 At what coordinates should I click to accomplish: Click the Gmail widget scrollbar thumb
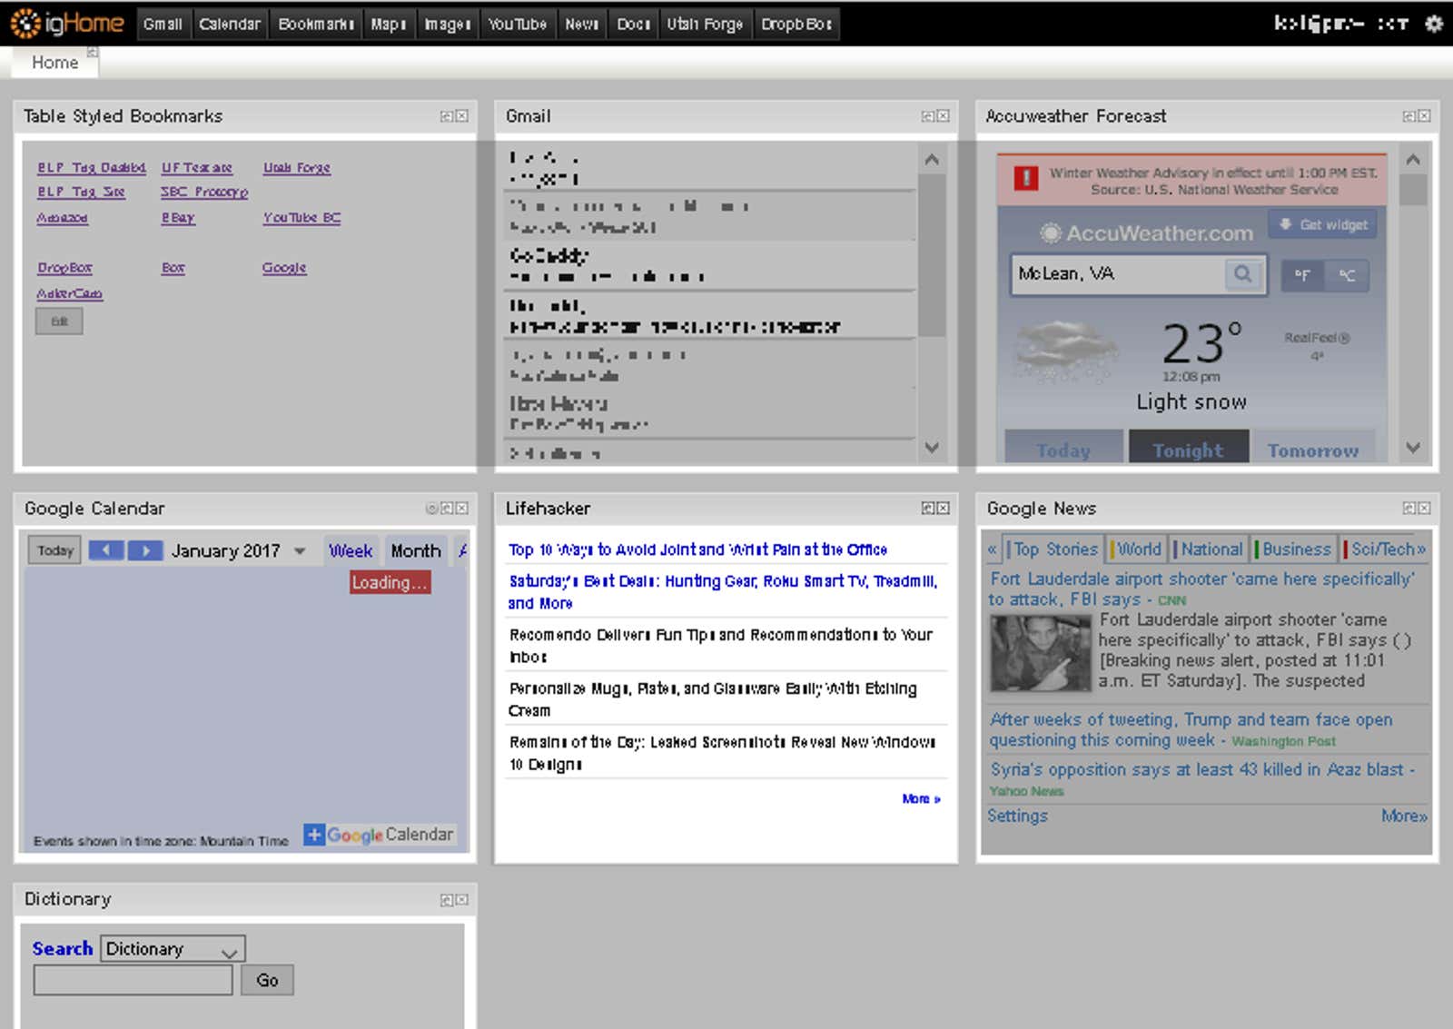click(932, 256)
